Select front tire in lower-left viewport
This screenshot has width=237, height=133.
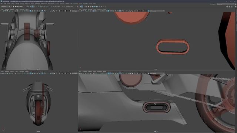(39, 113)
